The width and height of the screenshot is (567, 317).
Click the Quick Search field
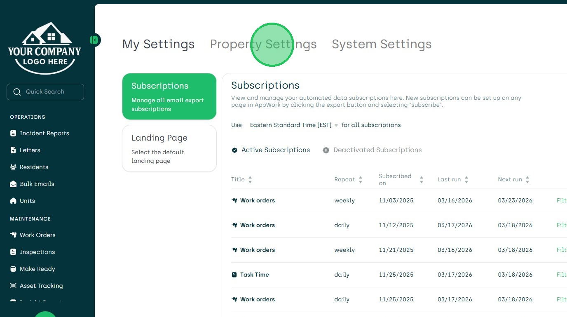pos(45,92)
